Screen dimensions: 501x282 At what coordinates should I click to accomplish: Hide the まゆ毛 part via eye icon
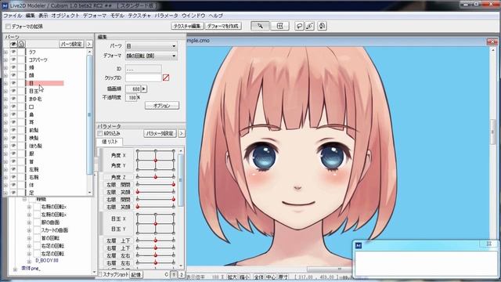(x=13, y=99)
